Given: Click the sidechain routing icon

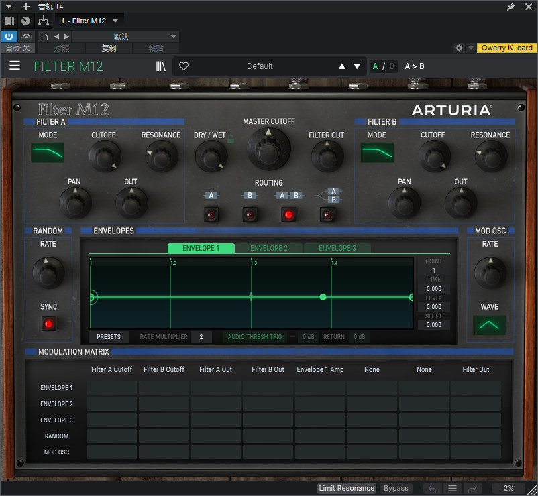Looking at the screenshot, I should coord(43,21).
